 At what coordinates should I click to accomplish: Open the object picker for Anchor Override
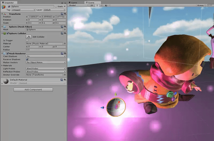click(x=65, y=75)
